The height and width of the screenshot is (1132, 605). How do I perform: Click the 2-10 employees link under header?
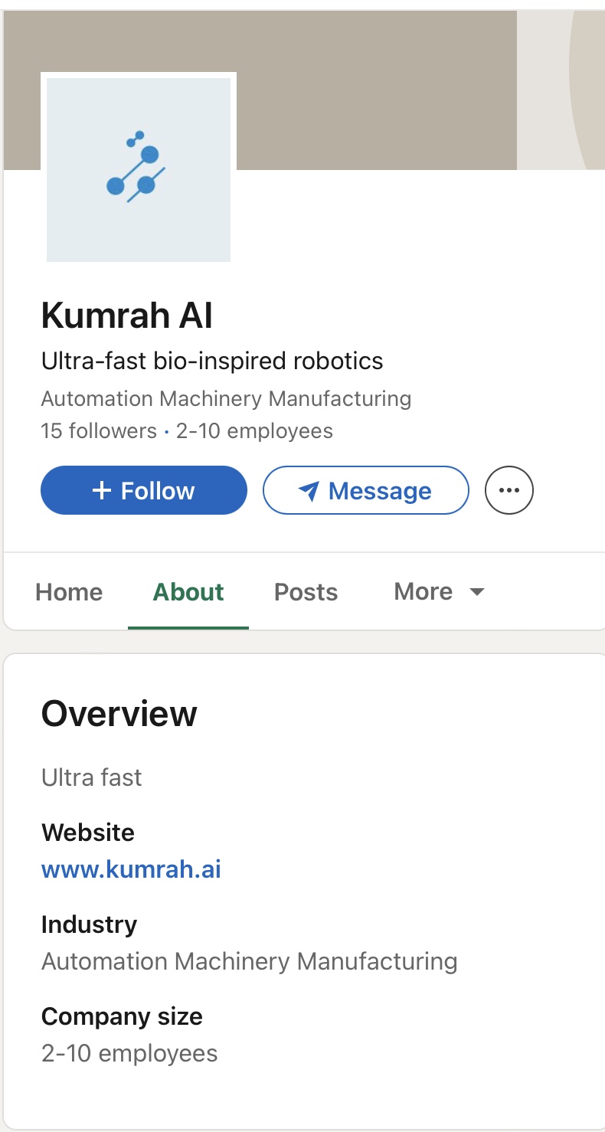point(254,431)
